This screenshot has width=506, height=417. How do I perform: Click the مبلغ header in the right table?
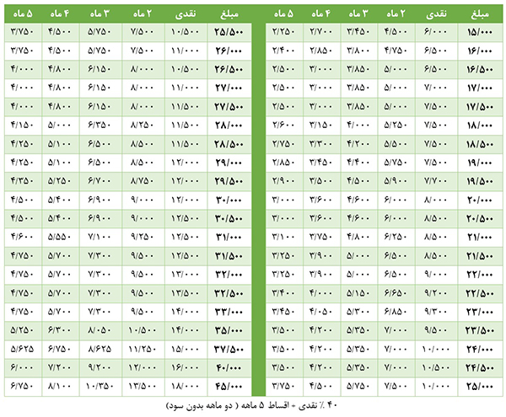(x=478, y=14)
